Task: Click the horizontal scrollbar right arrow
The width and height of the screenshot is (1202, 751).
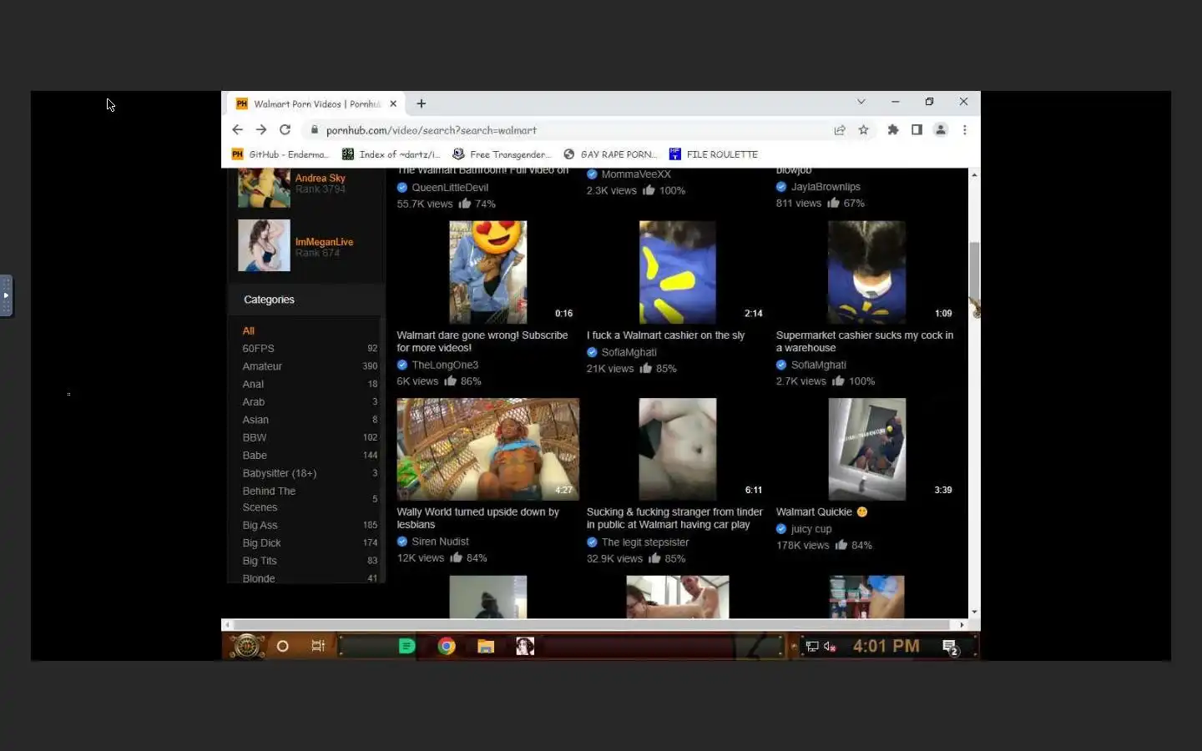Action: coord(962,625)
